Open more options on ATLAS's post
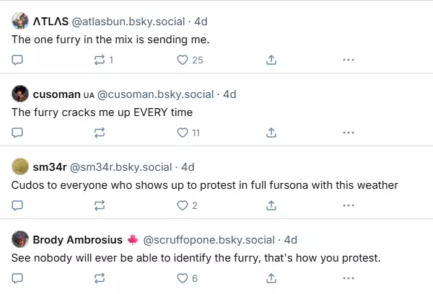The height and width of the screenshot is (294, 433). pyautogui.click(x=349, y=60)
